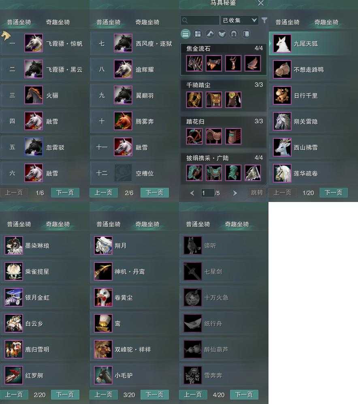Choose the 火骊 horse portrait
358x404 pixels.
[x=34, y=95]
